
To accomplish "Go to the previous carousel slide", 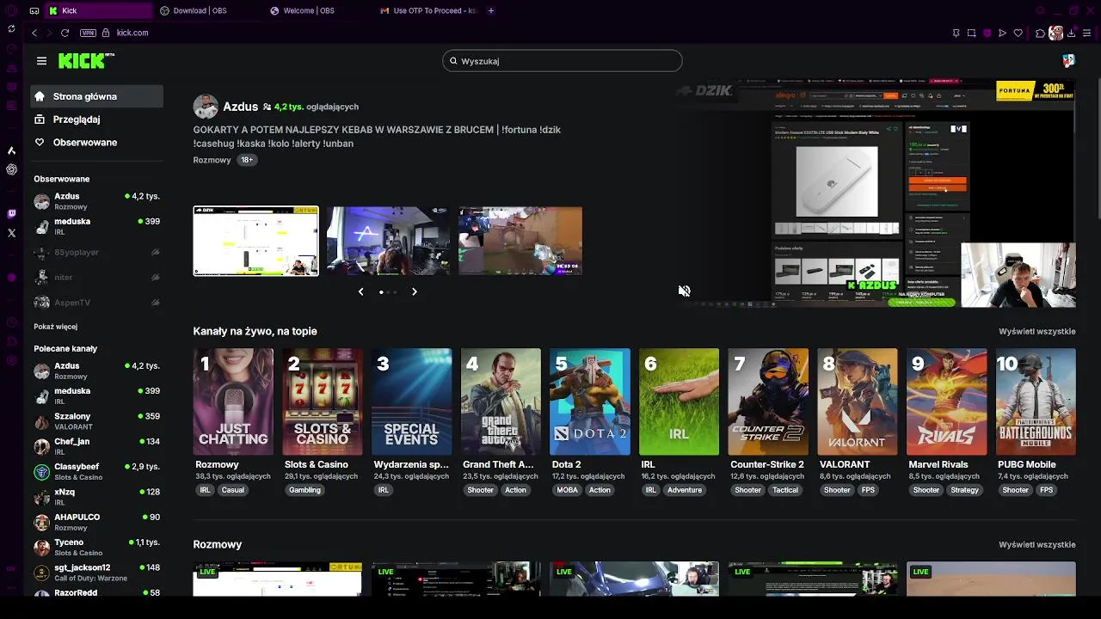I will click(x=360, y=291).
